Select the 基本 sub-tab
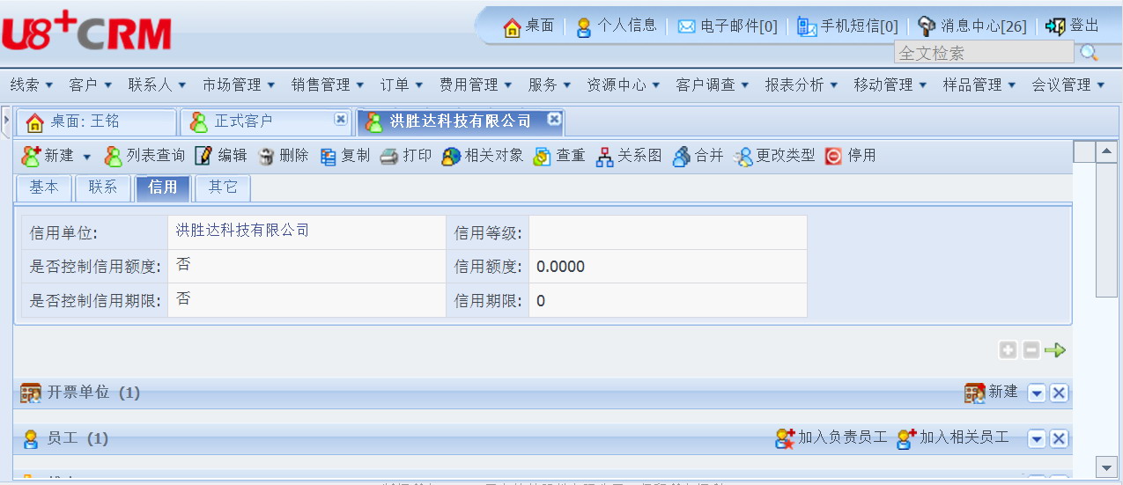The height and width of the screenshot is (485, 1123). [44, 187]
